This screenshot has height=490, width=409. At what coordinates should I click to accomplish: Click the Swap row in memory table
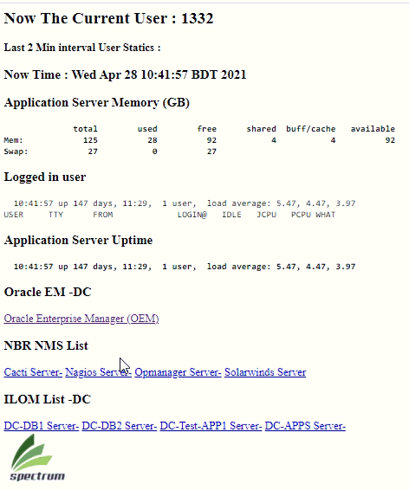(x=110, y=152)
